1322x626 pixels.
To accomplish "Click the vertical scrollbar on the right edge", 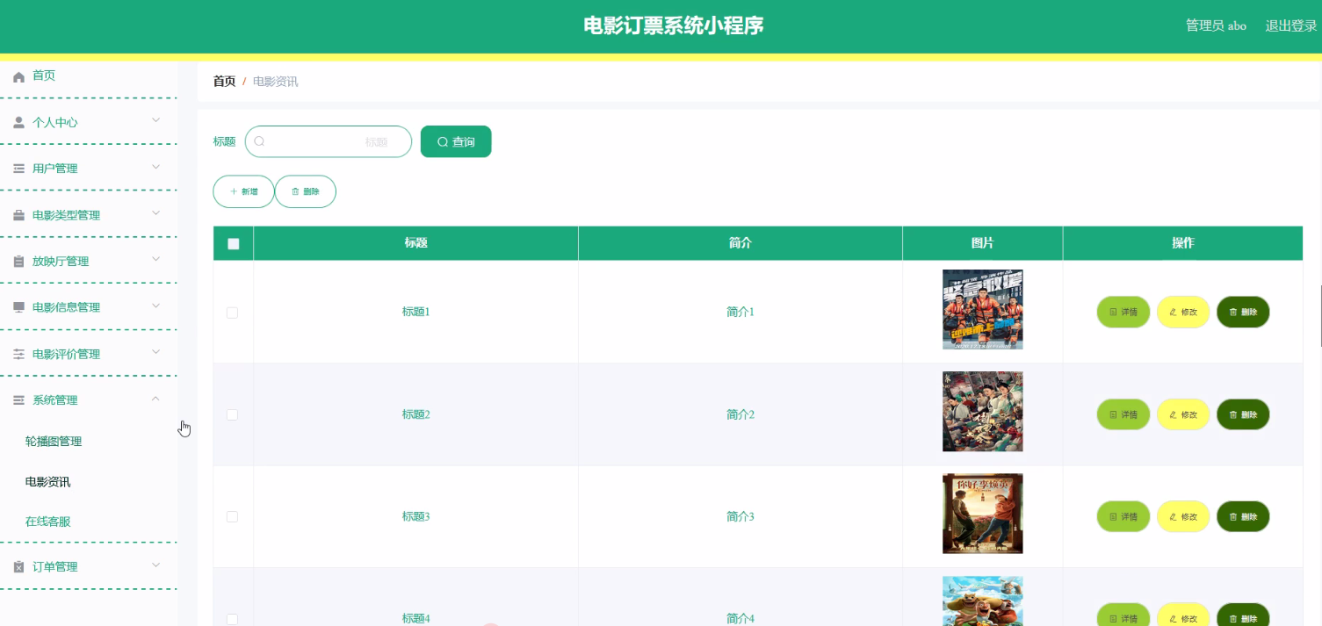I will pos(1320,315).
